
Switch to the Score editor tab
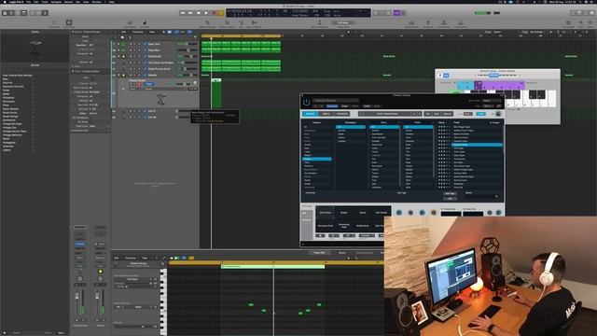[342, 253]
